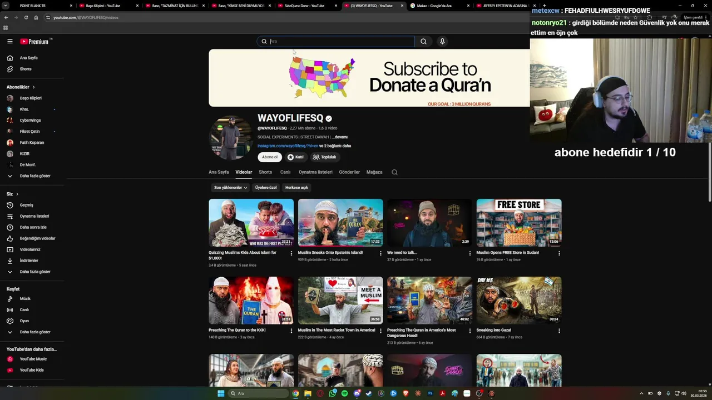This screenshot has width=712, height=400.
Task: Open File Explorer from the taskbar
Action: [x=308, y=393]
